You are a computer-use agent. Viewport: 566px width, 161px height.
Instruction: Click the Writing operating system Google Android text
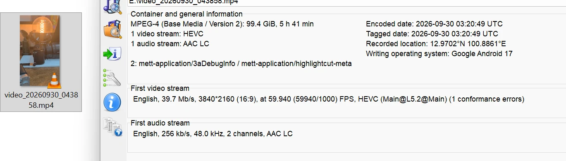click(x=439, y=54)
